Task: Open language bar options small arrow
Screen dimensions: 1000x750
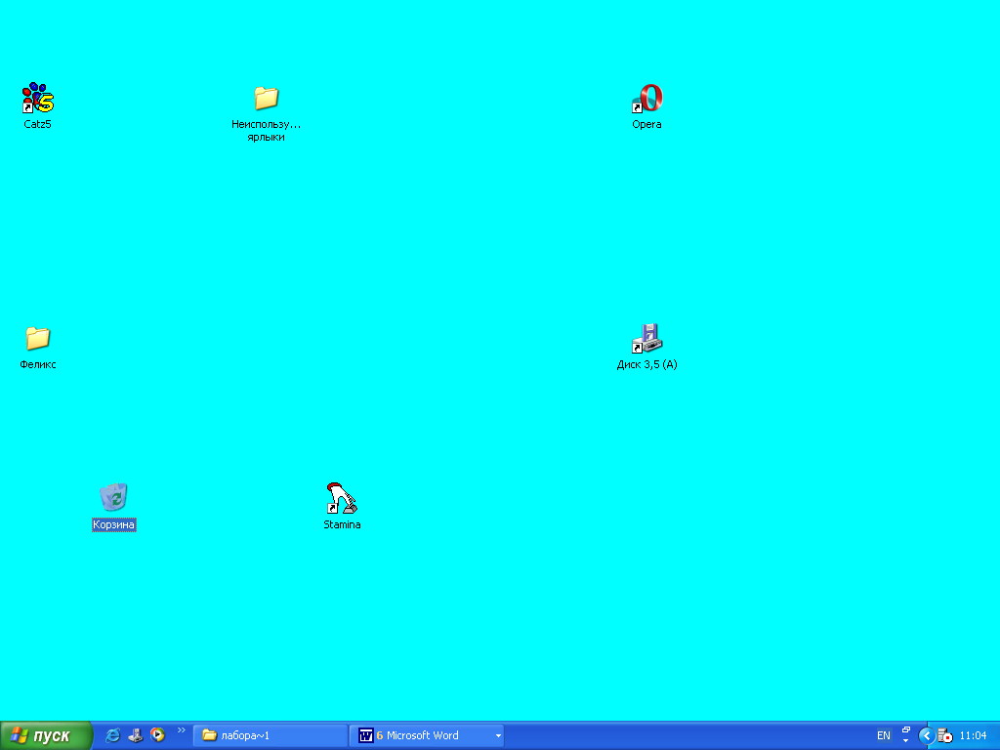Action: [x=905, y=741]
